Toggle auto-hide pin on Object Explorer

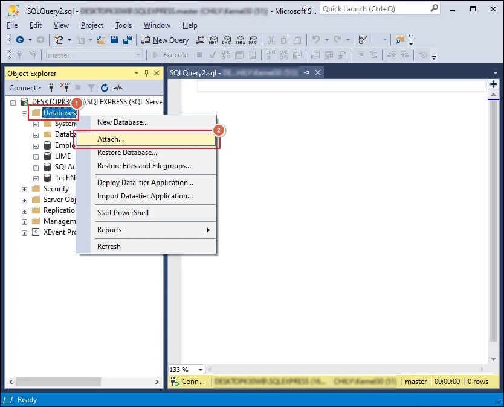pyautogui.click(x=147, y=73)
